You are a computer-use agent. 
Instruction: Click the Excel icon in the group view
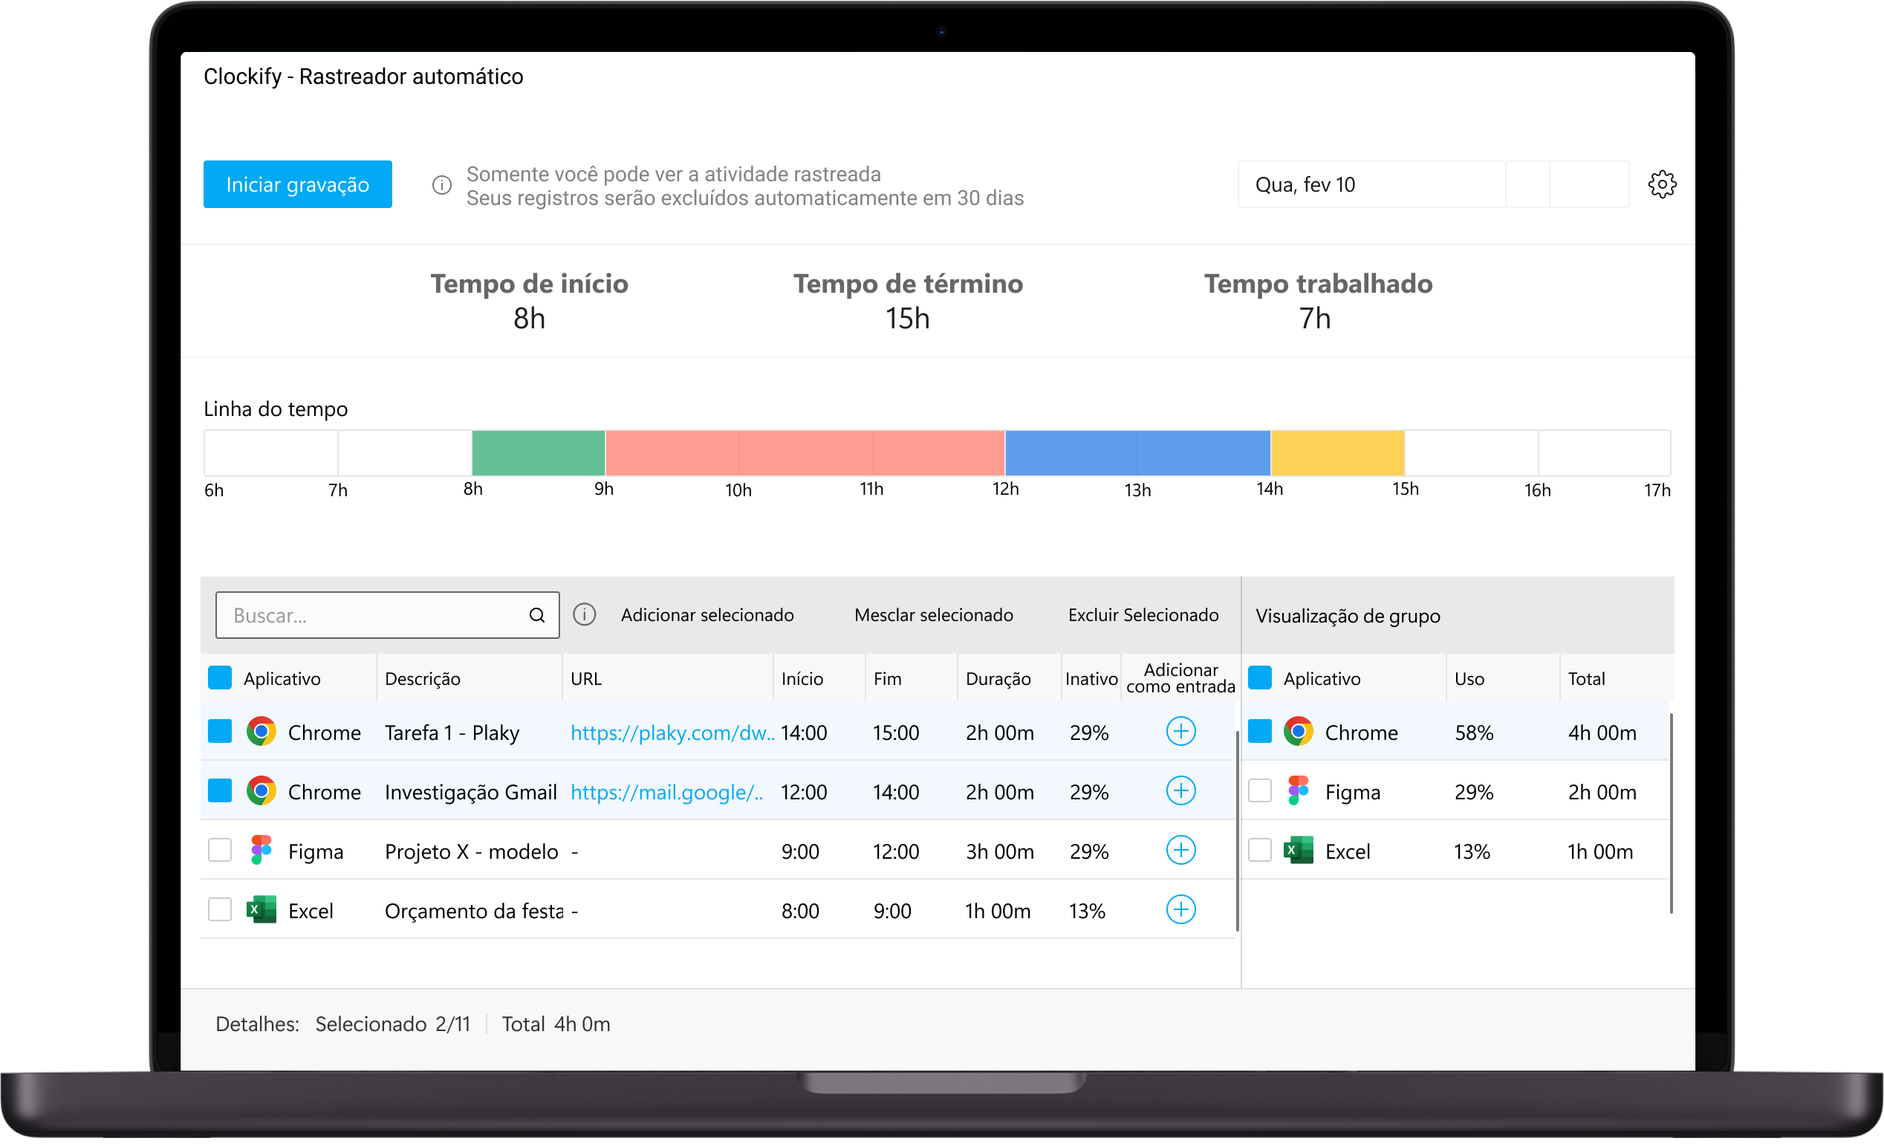(x=1299, y=851)
